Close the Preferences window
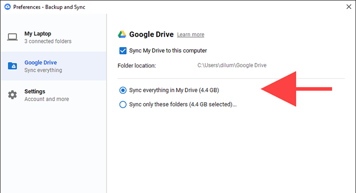 click(349, 7)
